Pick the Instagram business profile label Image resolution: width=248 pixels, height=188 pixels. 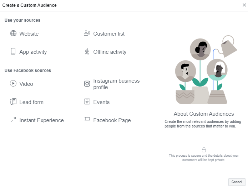coord(116,84)
